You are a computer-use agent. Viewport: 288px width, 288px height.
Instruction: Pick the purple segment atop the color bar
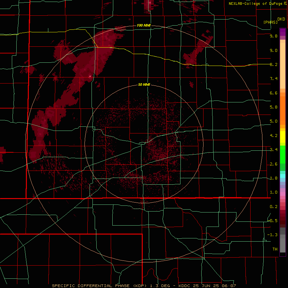283,32
